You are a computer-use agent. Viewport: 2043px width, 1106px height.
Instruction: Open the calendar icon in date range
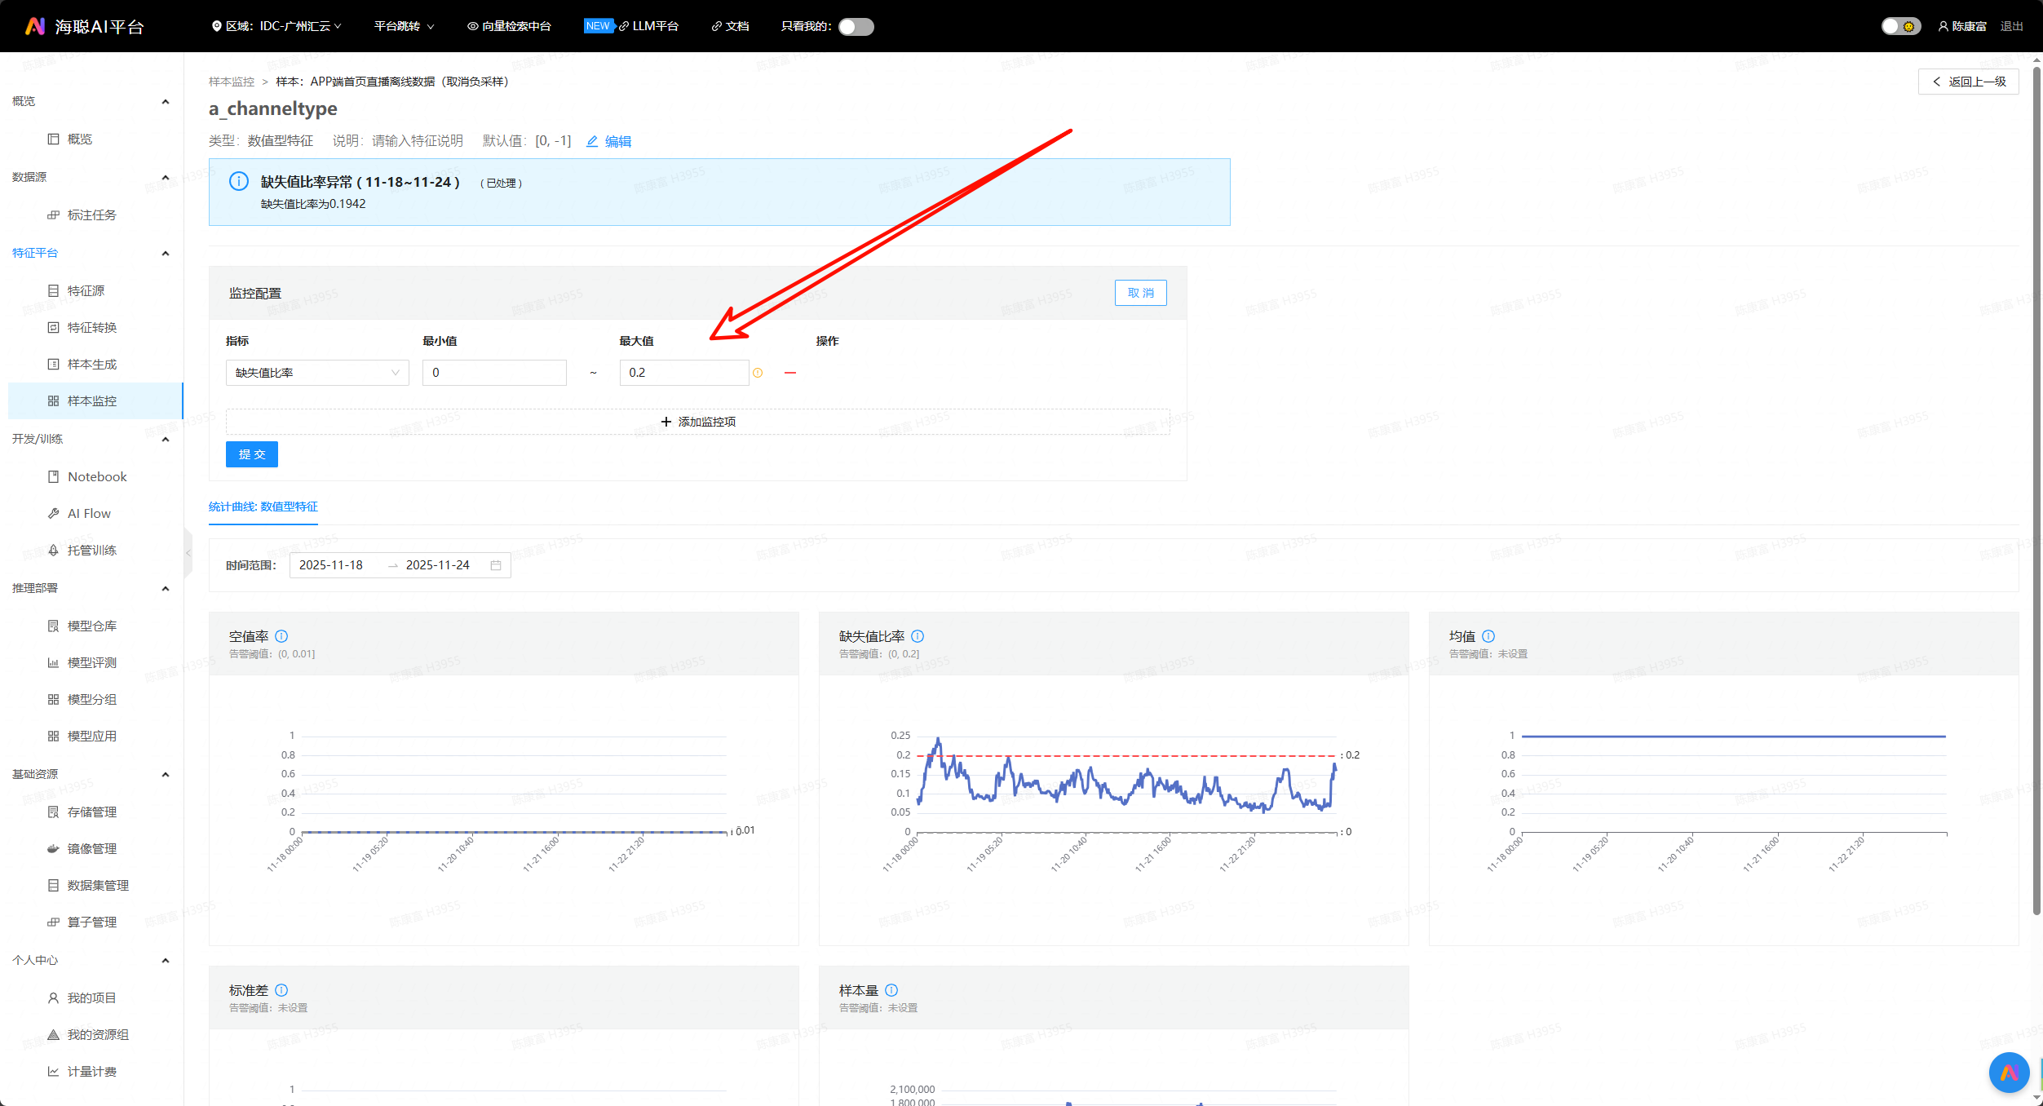click(x=496, y=565)
